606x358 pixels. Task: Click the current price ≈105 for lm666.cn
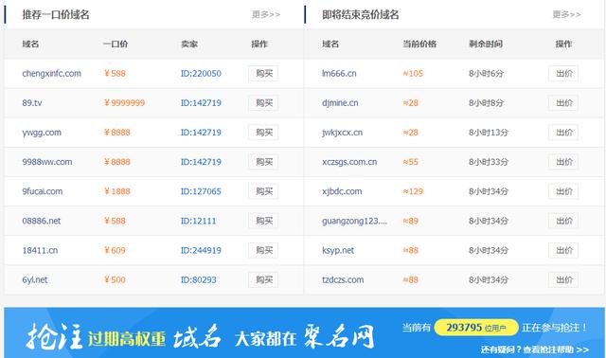point(413,74)
